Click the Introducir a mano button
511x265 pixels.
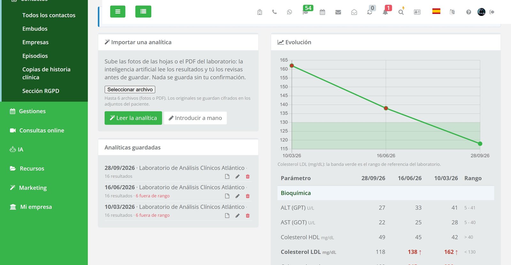195,118
